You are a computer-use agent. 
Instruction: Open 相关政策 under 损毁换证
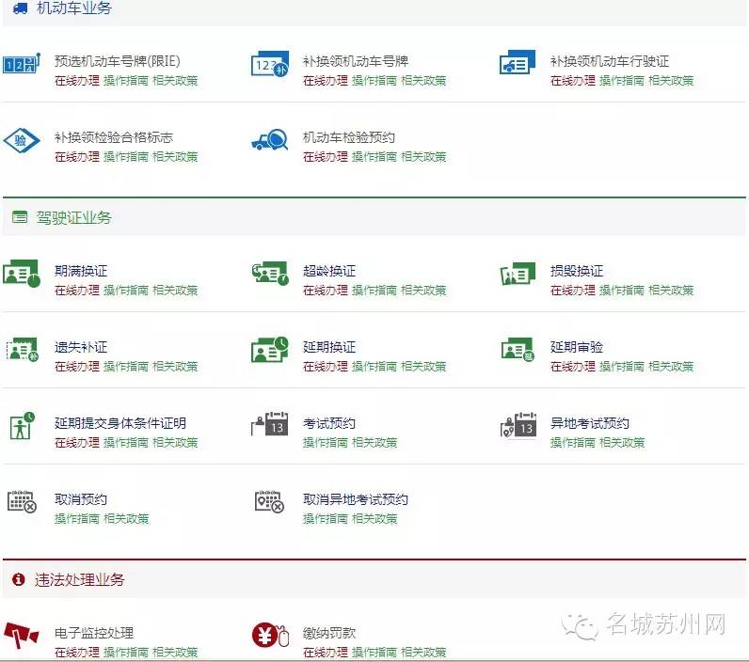coord(671,291)
